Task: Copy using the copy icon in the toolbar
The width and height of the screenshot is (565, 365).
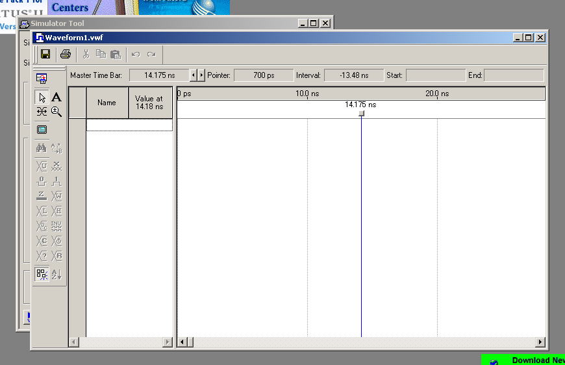Action: tap(101, 54)
